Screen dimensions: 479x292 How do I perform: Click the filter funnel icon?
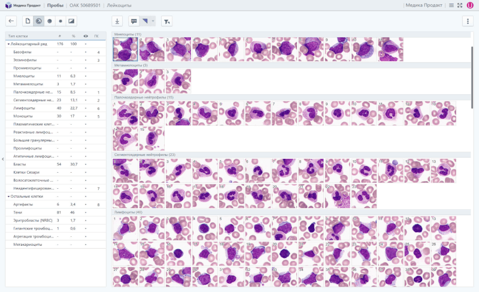coord(166,21)
